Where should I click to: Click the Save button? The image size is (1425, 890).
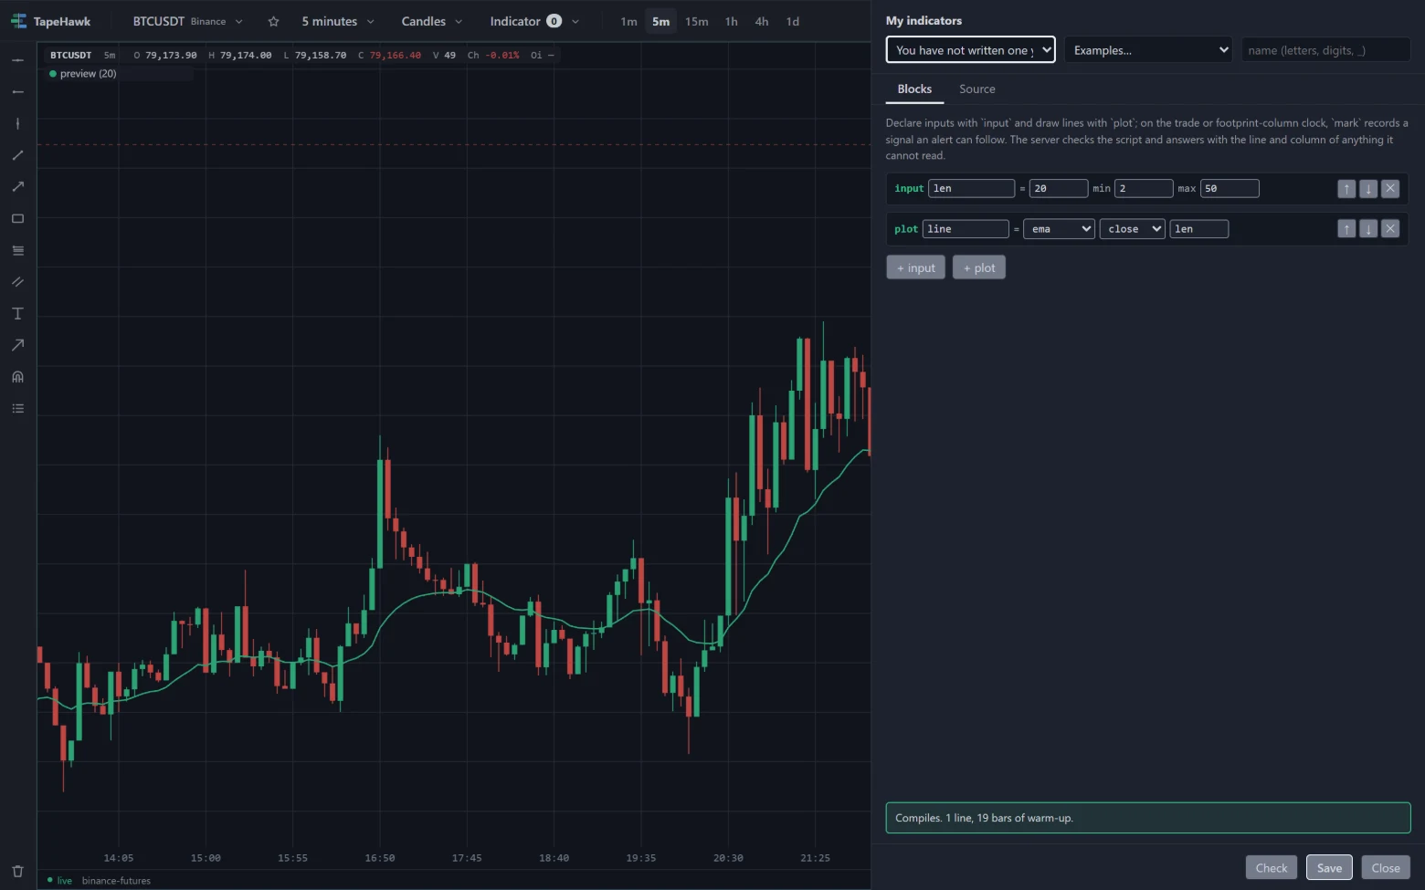pos(1329,867)
